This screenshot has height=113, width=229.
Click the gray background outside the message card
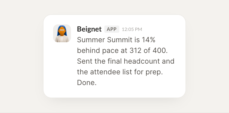coord(22,58)
